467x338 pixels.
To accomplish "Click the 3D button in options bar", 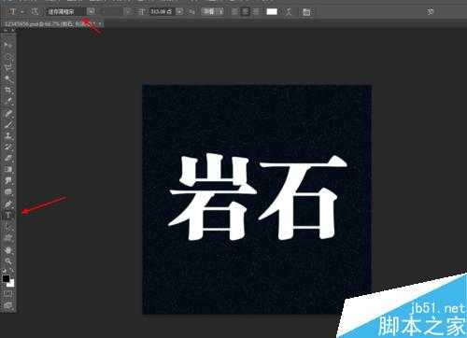I will point(431,11).
